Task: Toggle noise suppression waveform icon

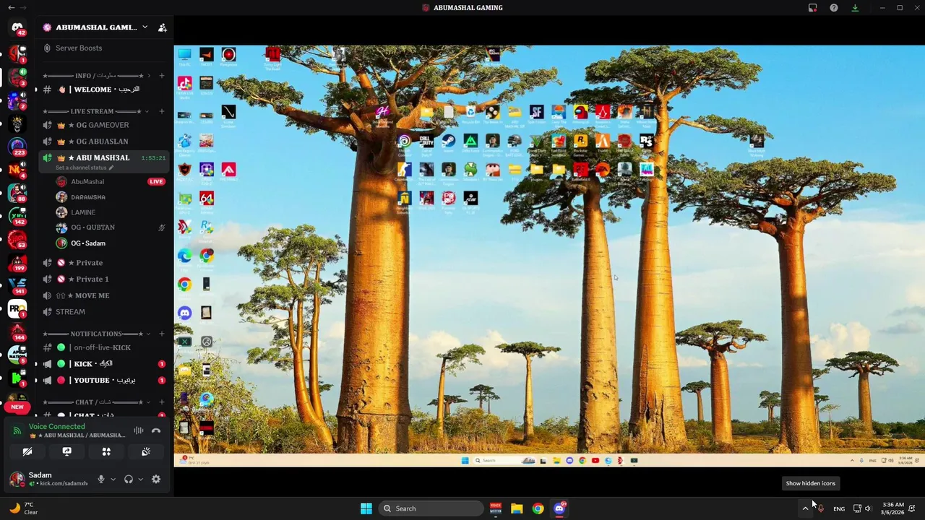Action: coord(139,430)
